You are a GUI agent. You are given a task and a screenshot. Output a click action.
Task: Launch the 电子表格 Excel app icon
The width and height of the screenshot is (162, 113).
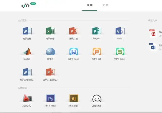click(50, 31)
